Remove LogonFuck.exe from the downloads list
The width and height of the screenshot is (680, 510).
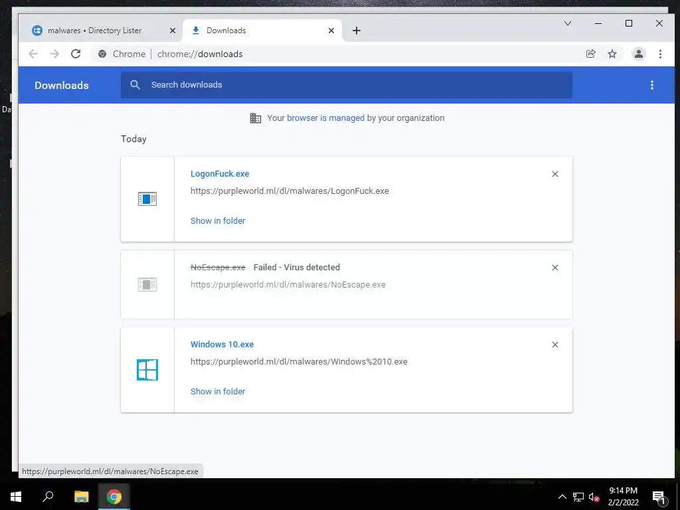[554, 174]
